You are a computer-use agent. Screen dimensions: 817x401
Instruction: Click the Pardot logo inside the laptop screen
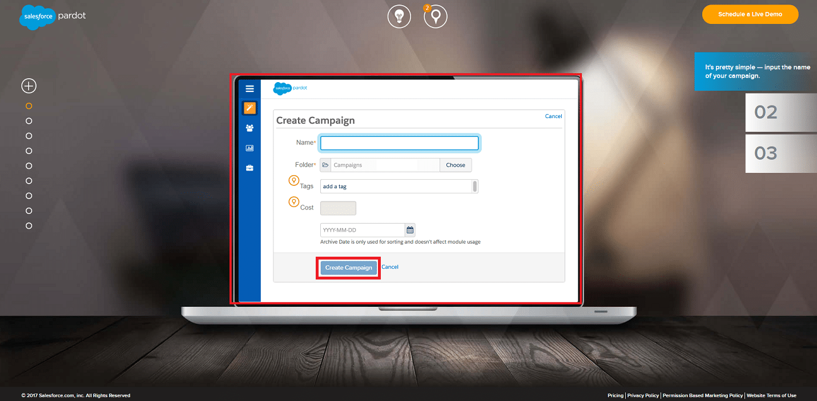(290, 88)
